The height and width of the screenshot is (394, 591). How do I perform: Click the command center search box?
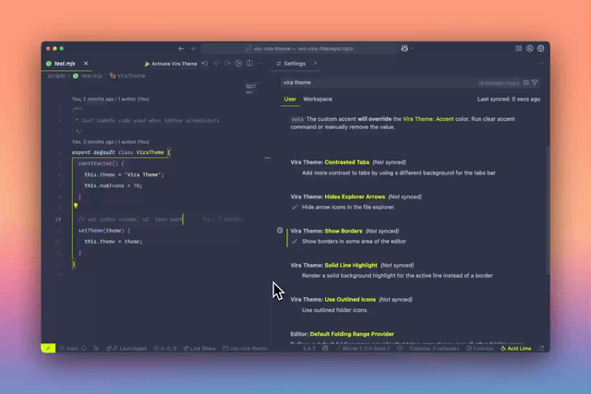(x=298, y=49)
